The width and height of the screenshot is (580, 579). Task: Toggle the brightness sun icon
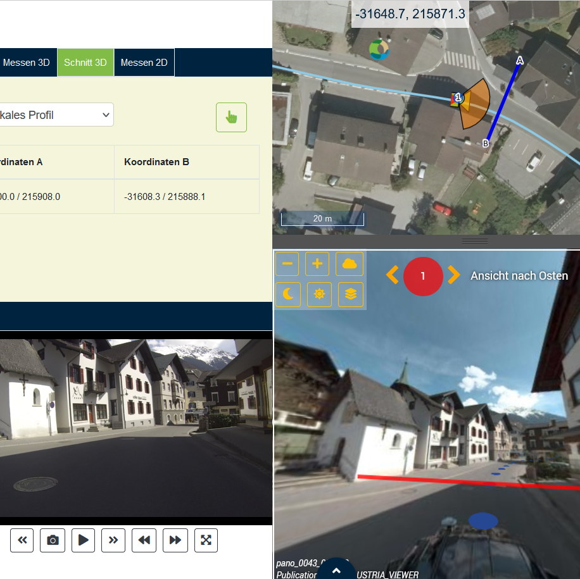point(319,294)
